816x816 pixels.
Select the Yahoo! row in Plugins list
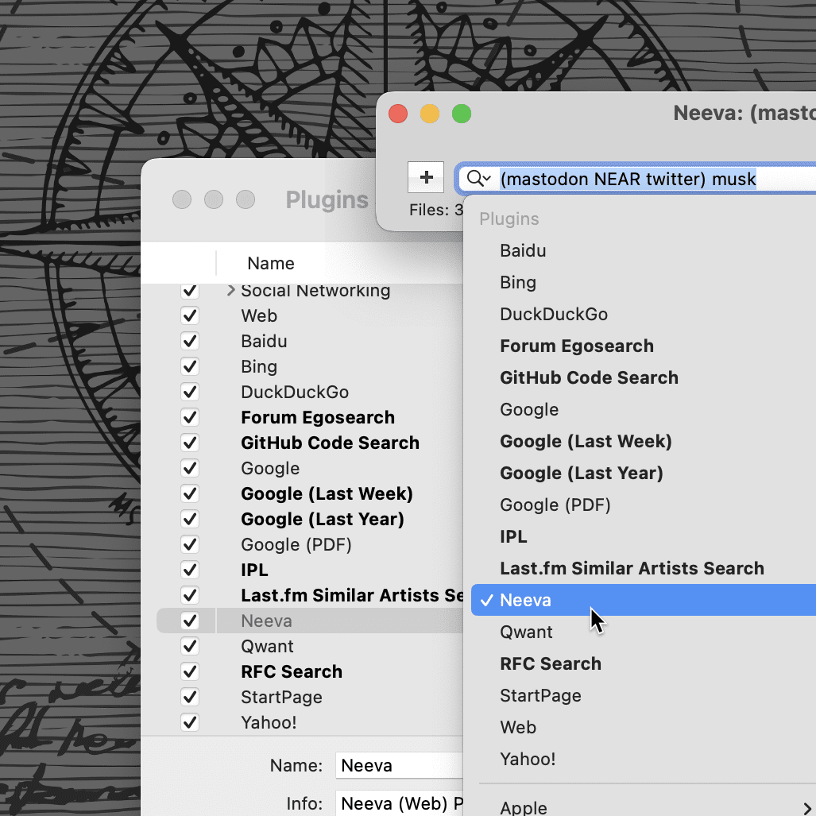click(x=310, y=723)
